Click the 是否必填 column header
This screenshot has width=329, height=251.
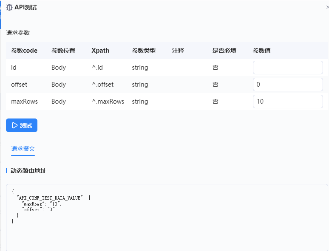pos(224,51)
